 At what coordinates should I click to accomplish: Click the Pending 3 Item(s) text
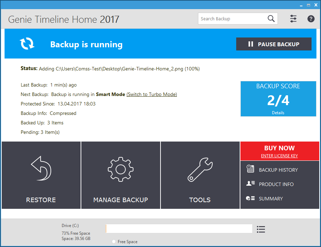(x=40, y=132)
